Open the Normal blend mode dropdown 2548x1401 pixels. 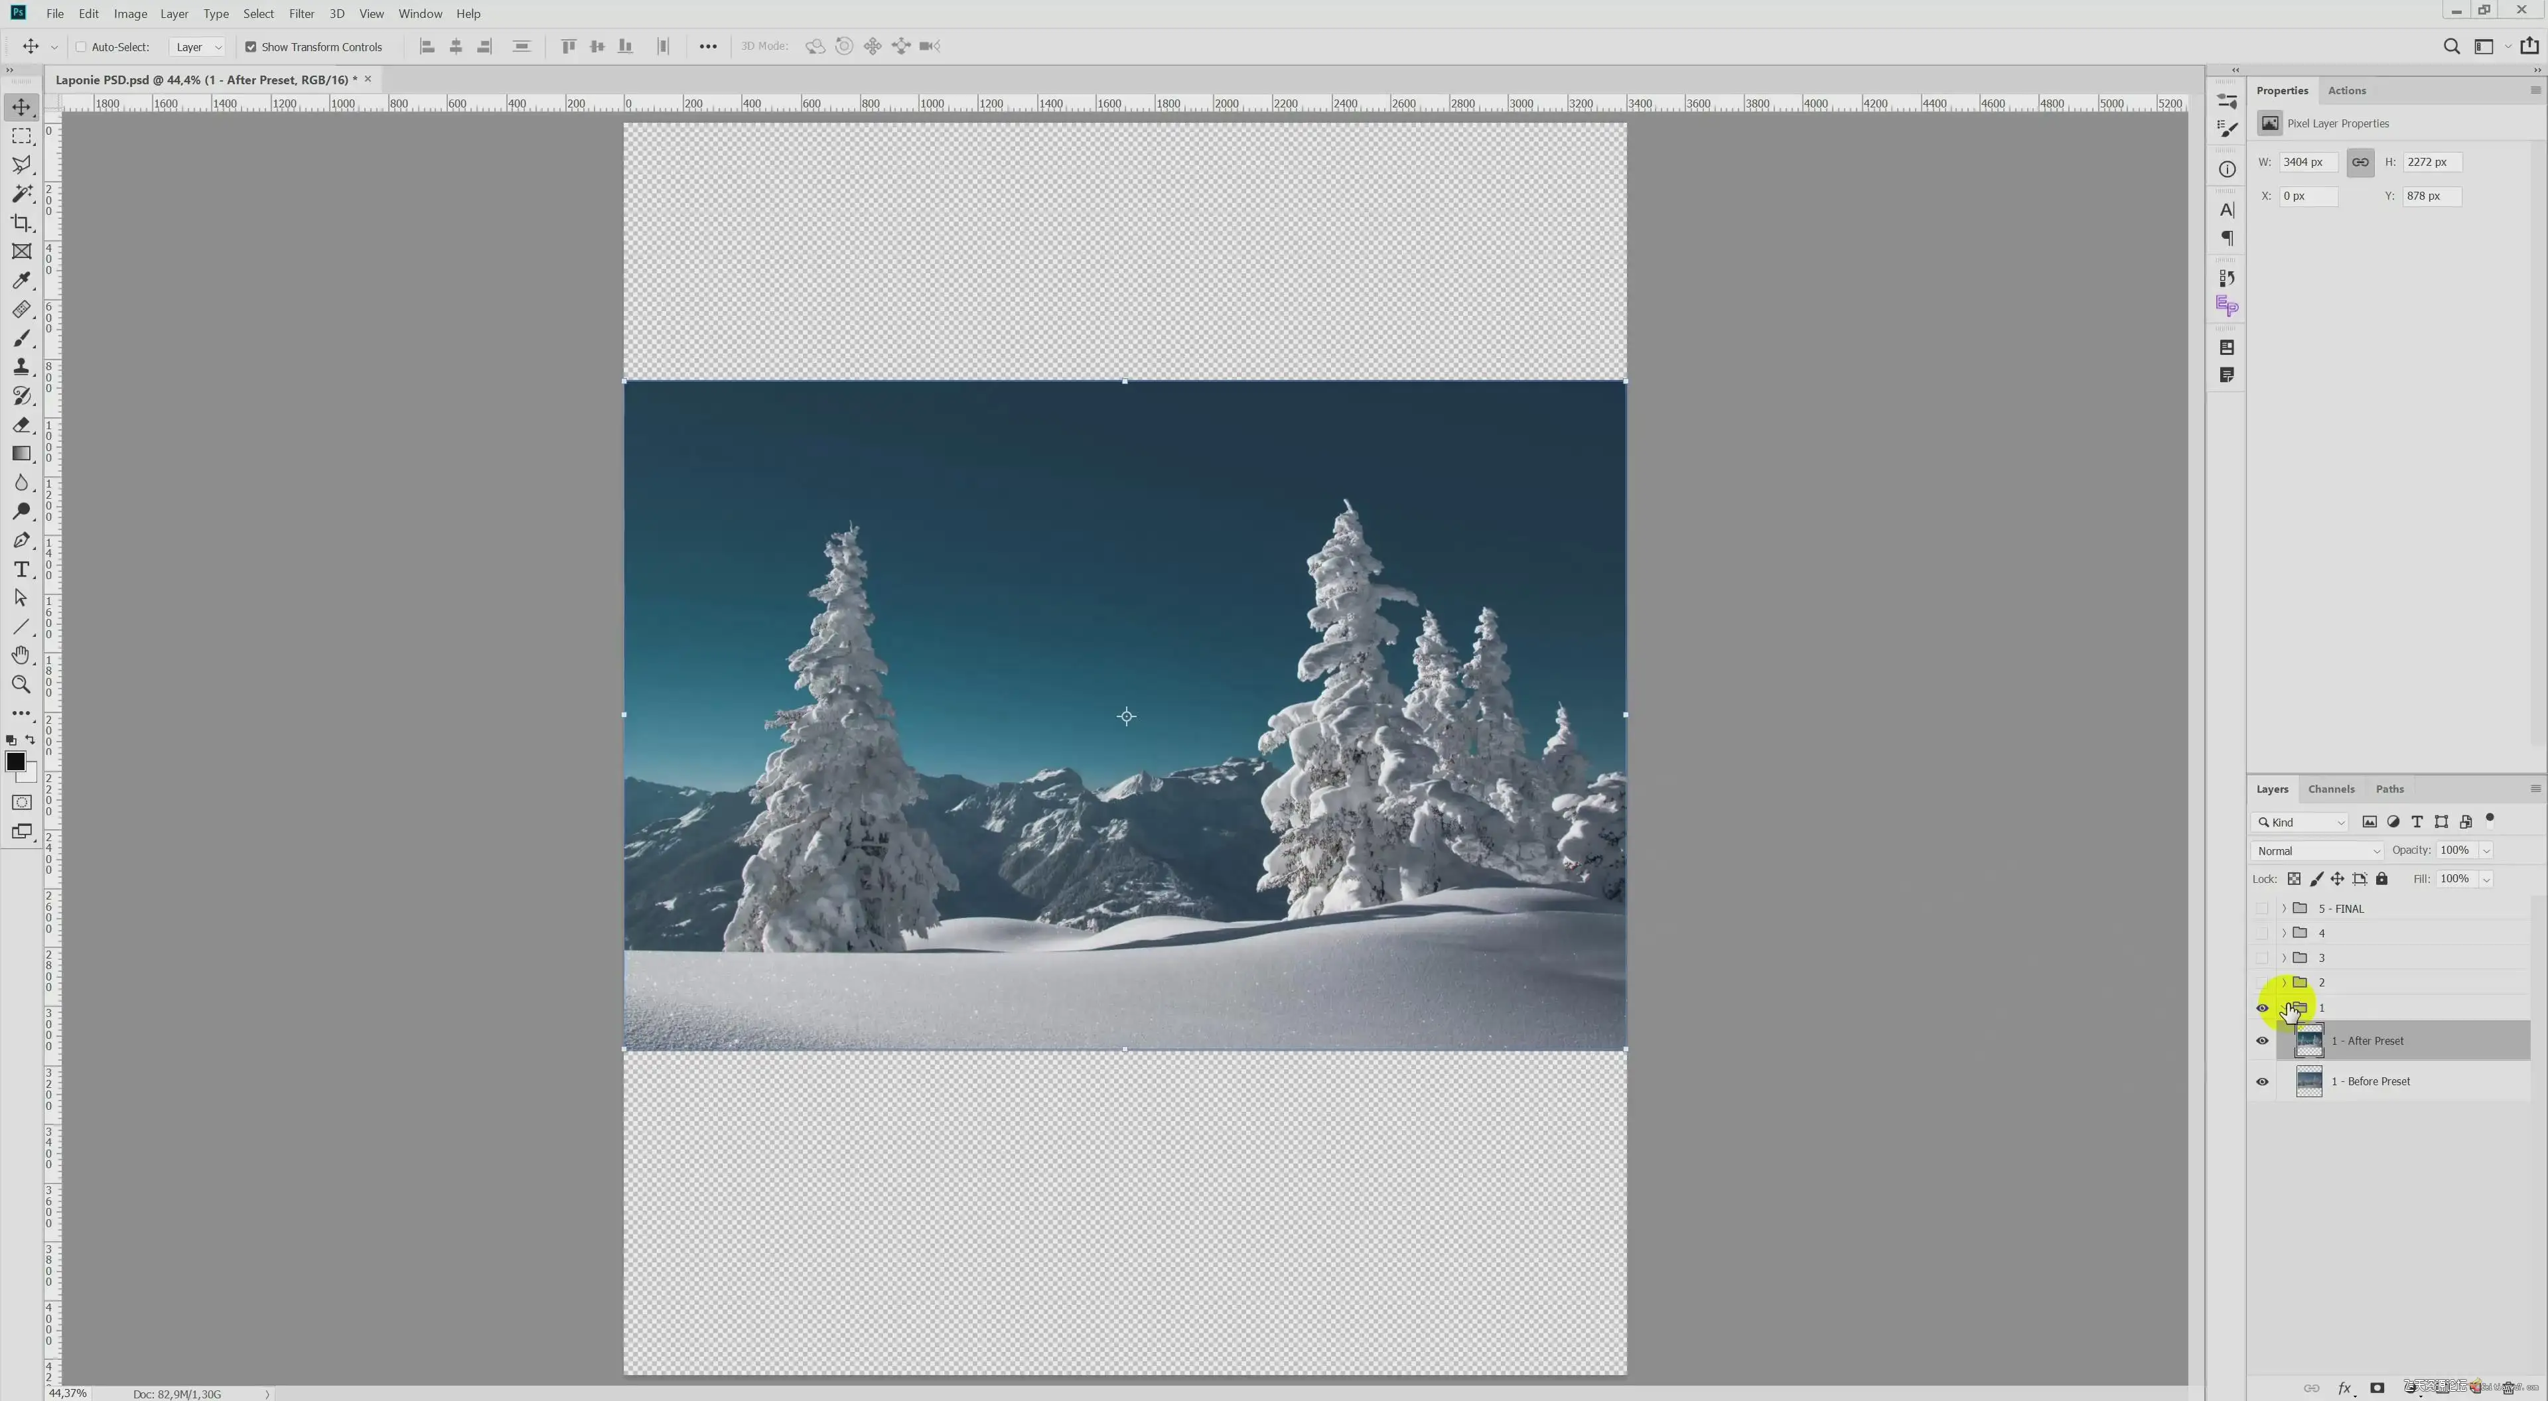click(x=2318, y=851)
